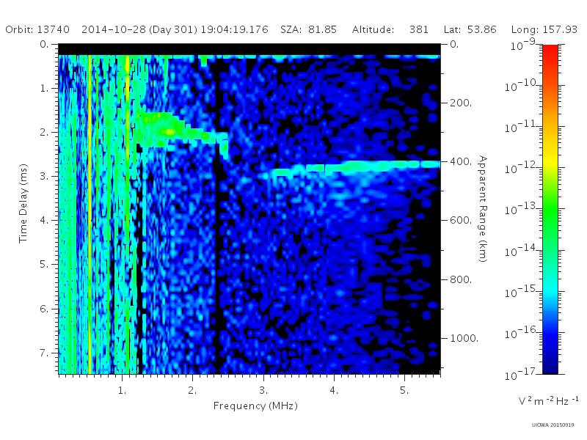
Task: Click the 'Lat: 53.86' value
Action: [x=470, y=29]
